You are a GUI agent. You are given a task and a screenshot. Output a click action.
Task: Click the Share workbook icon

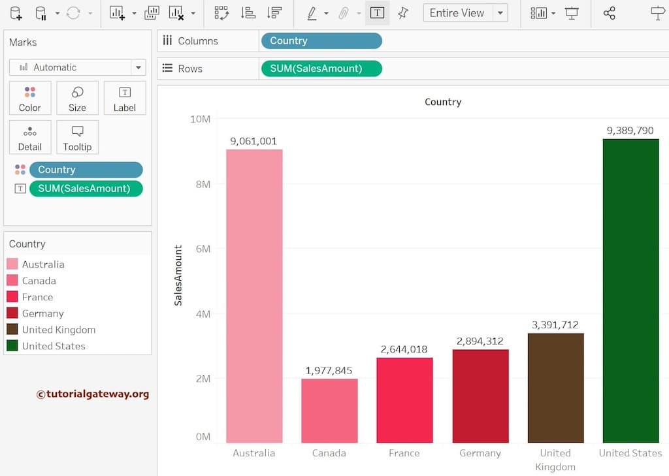point(608,12)
